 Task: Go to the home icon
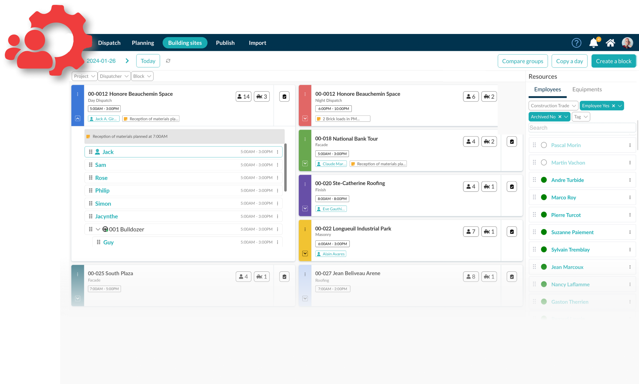[610, 43]
